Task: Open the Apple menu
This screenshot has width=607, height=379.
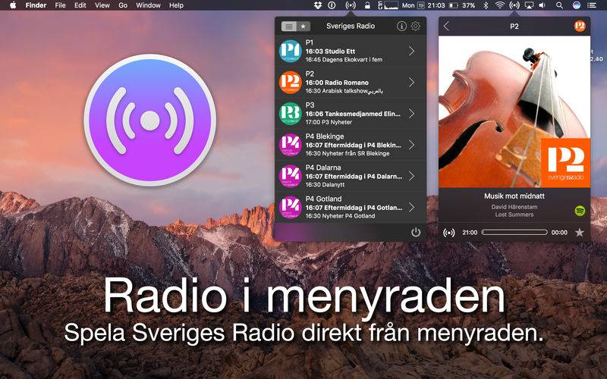Action: tap(13, 5)
